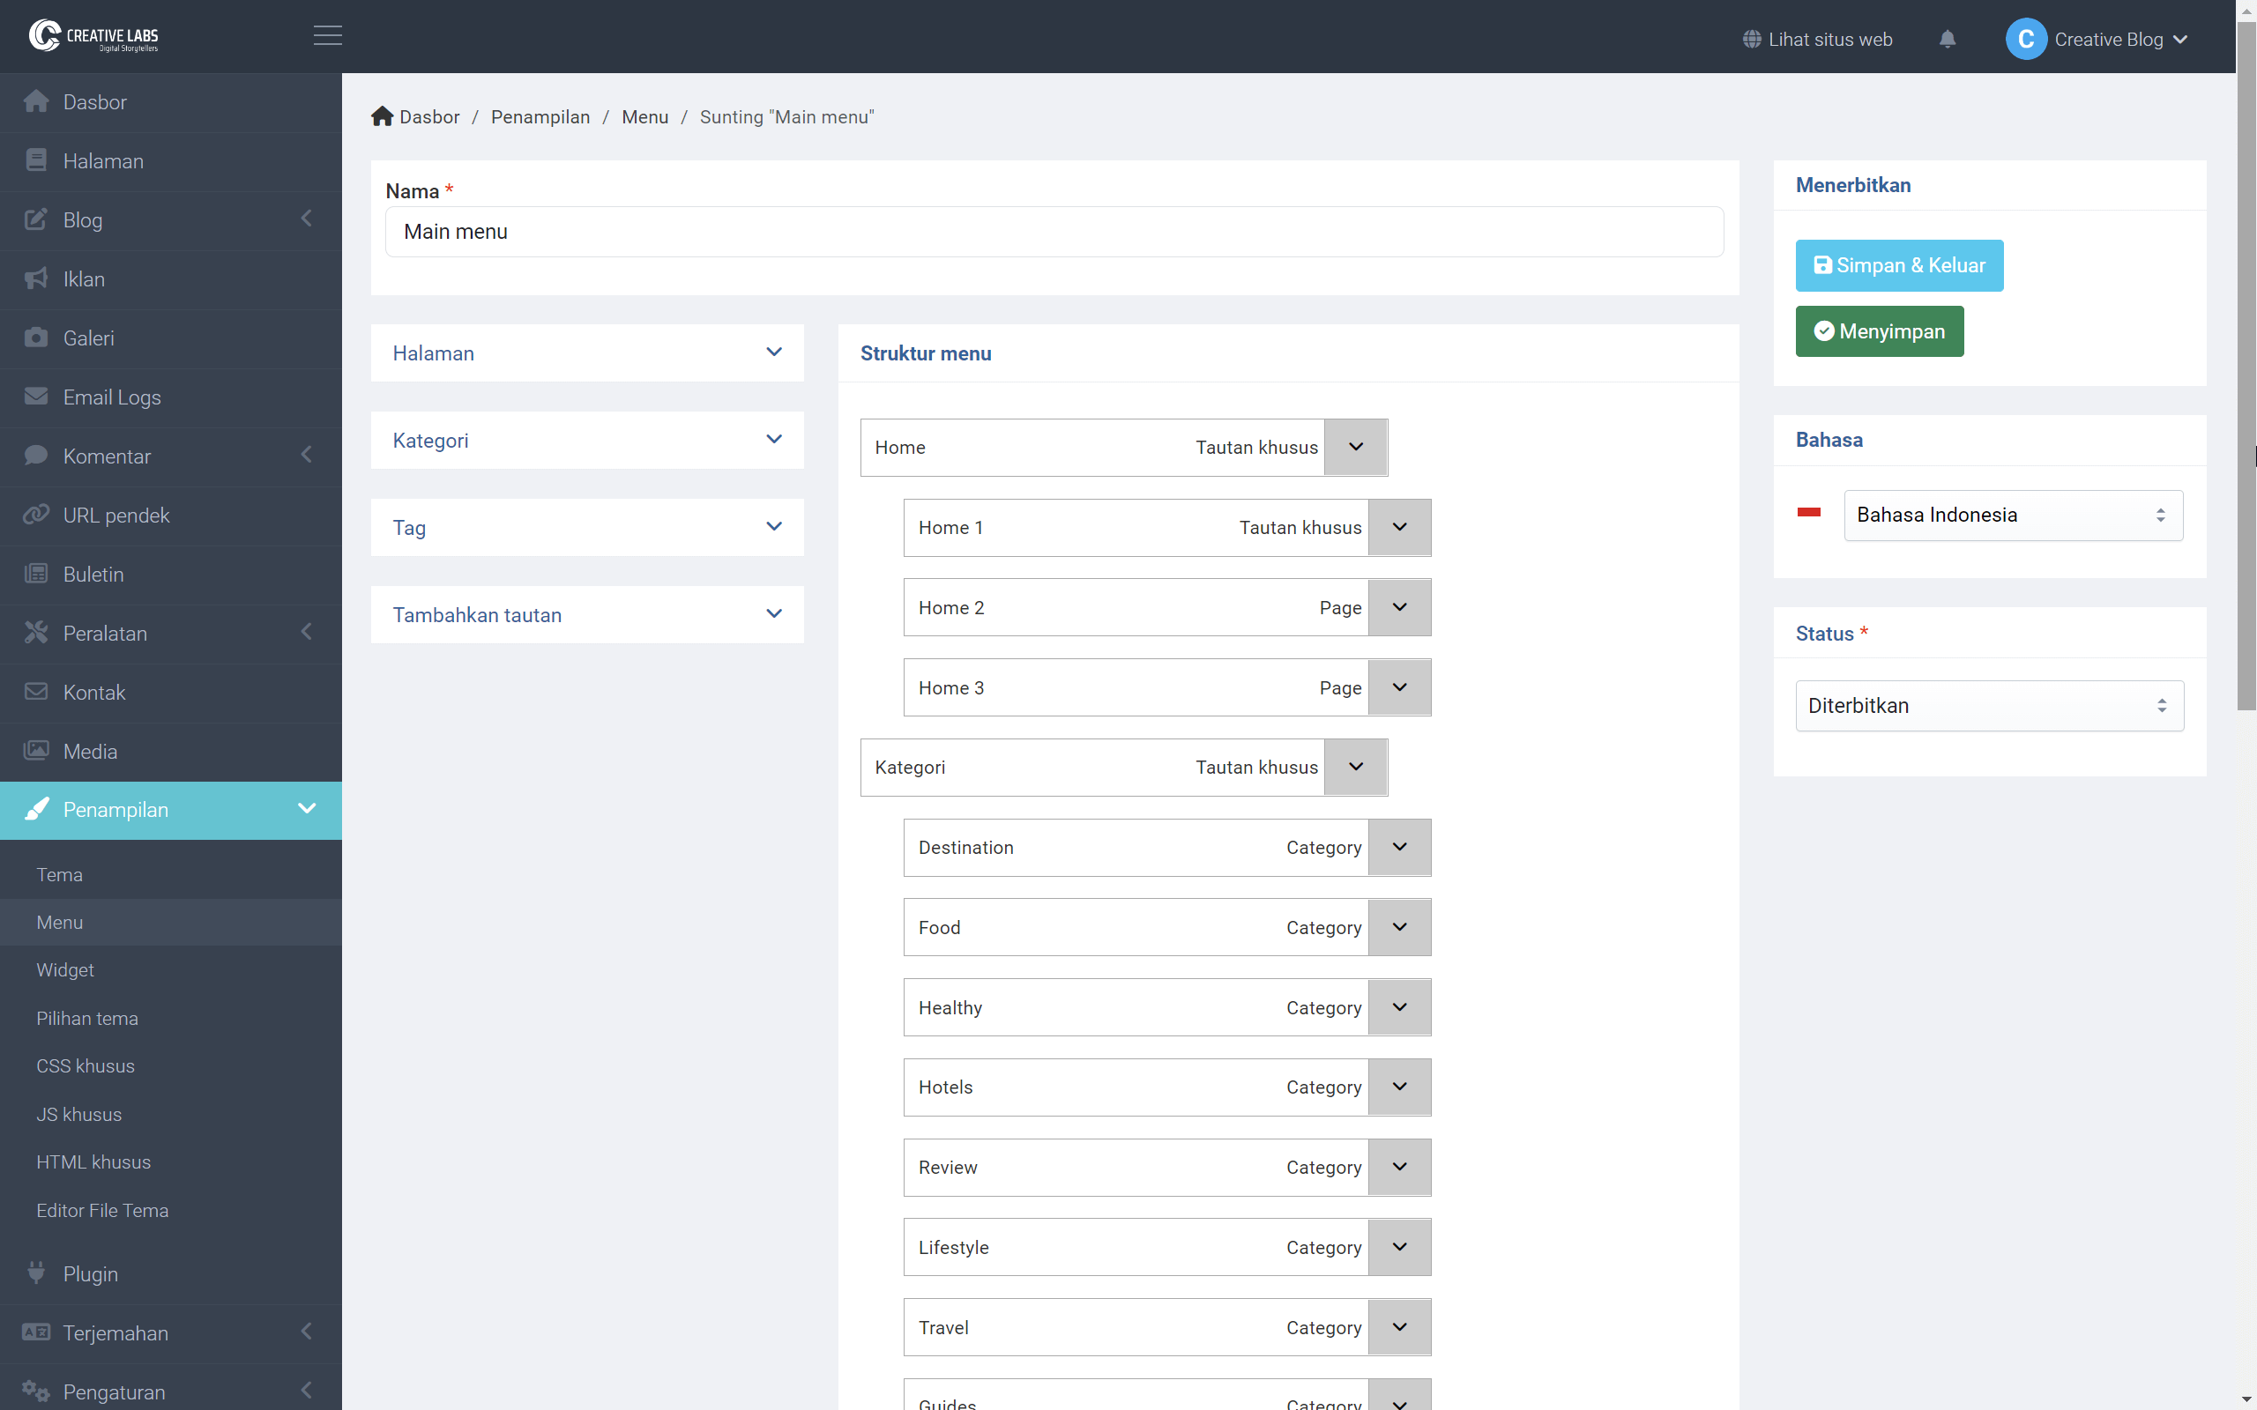Screen dimensions: 2257x1410
Task: Click inside the Nama text field
Action: pos(1054,231)
